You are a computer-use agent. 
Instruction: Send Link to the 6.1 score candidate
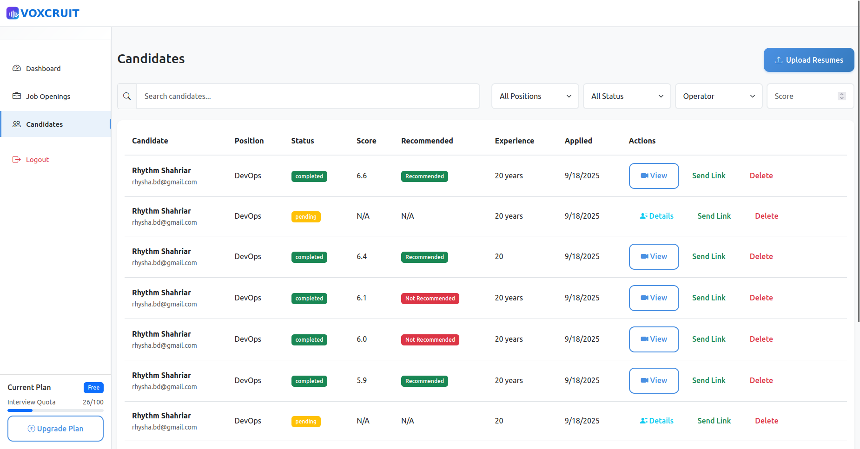click(708, 298)
